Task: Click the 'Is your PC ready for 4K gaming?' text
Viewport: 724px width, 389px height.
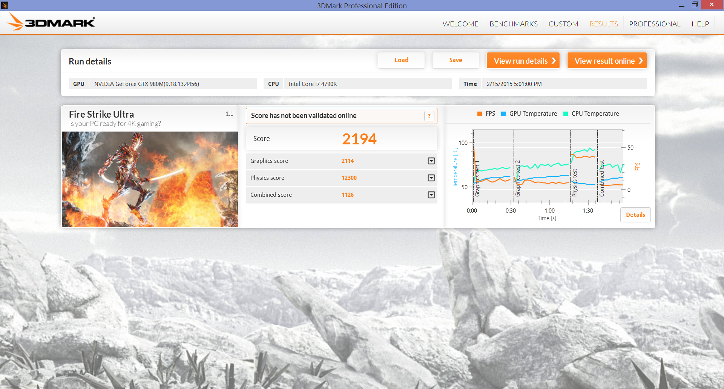Action: (115, 124)
